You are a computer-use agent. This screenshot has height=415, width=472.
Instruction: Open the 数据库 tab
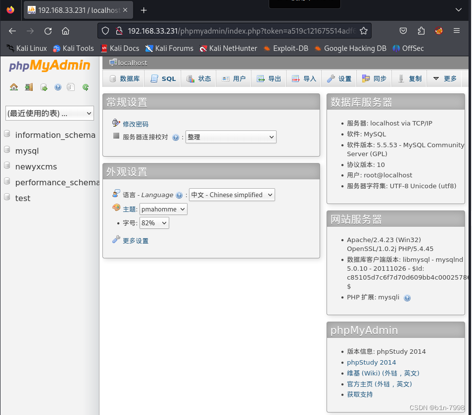click(124, 79)
